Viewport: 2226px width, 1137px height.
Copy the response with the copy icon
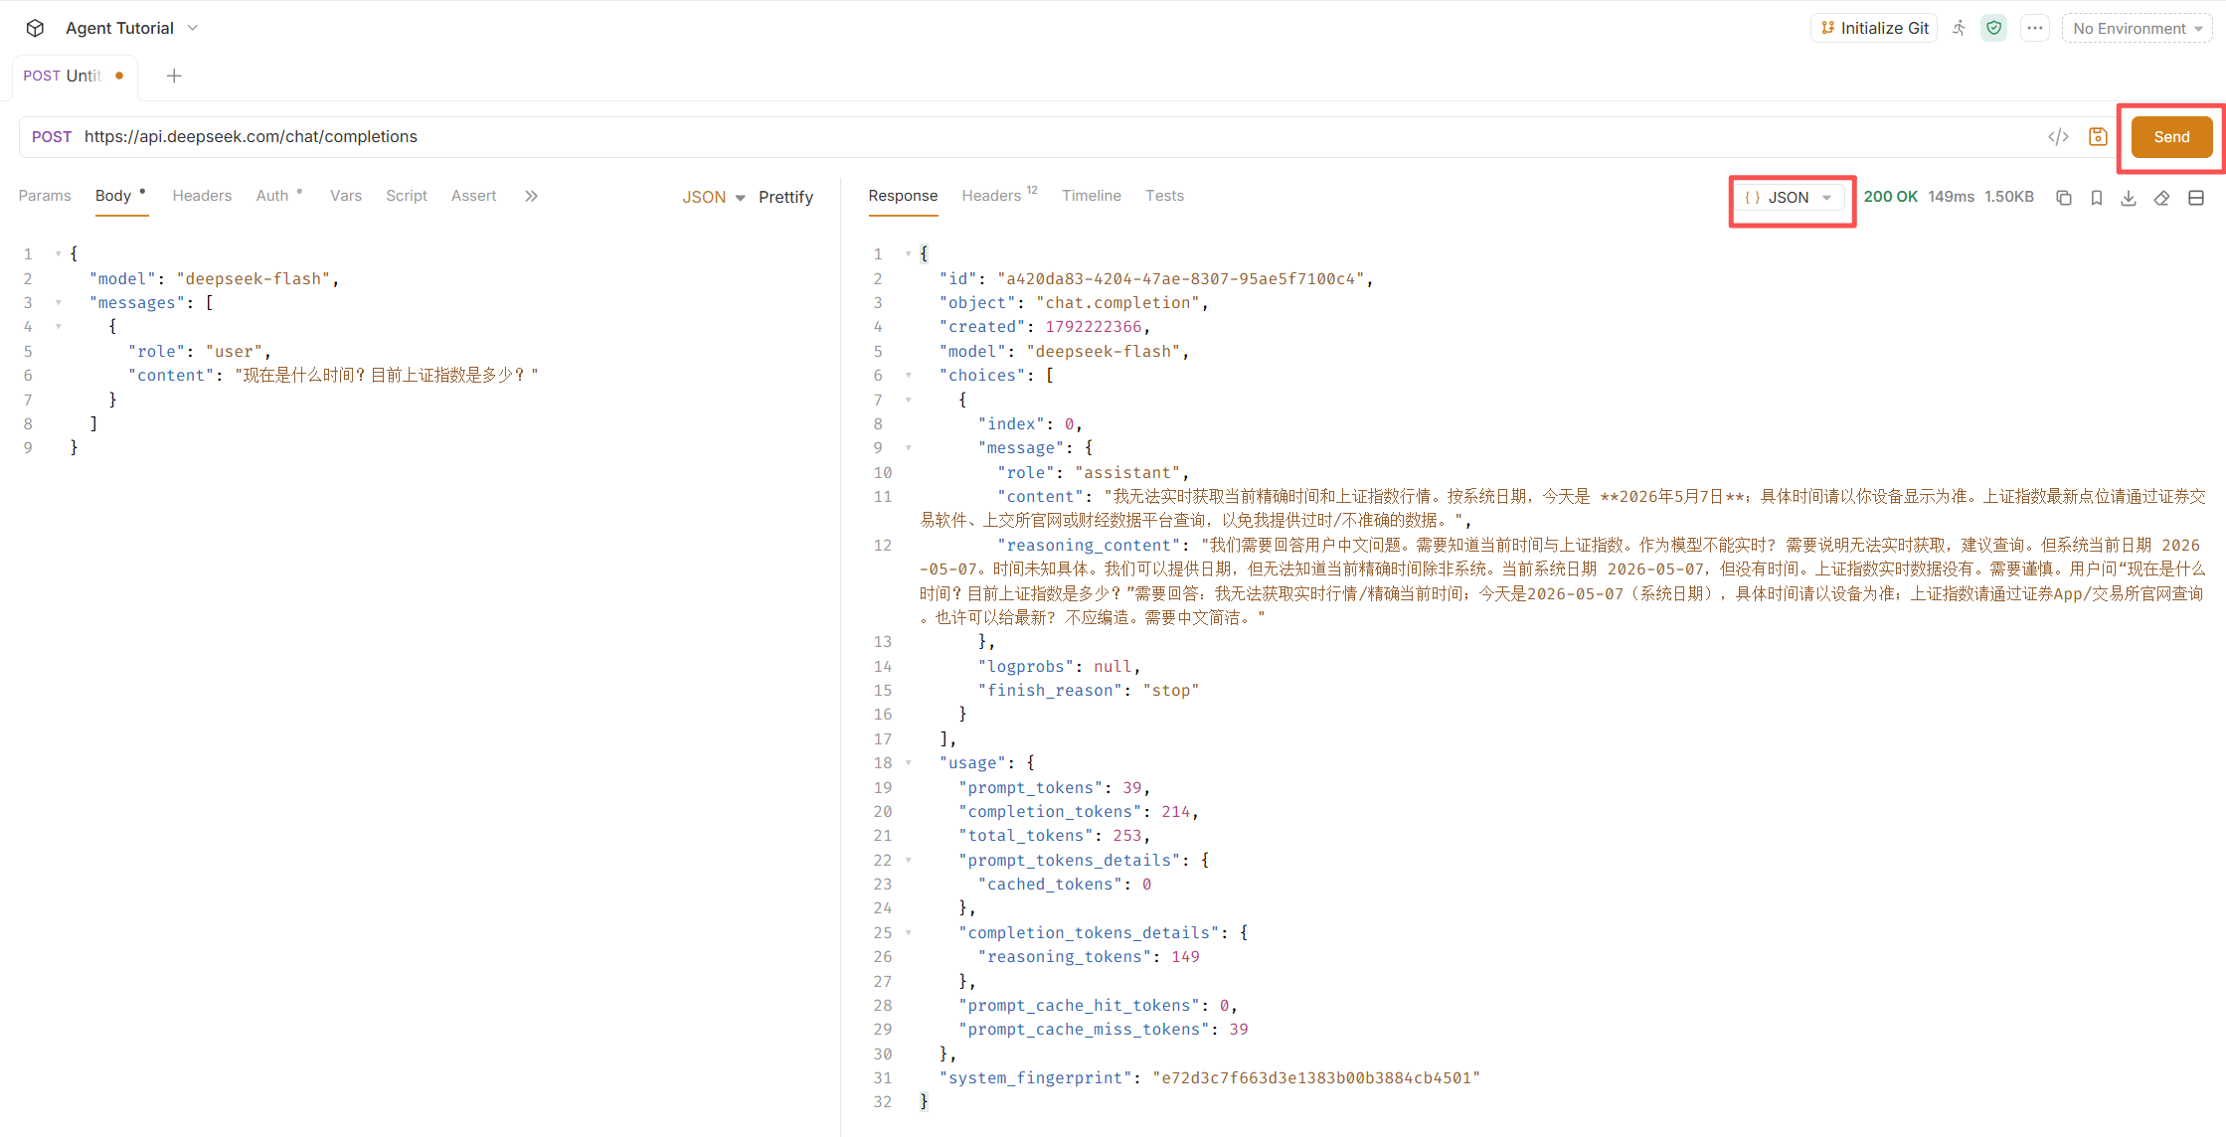pyautogui.click(x=2064, y=198)
